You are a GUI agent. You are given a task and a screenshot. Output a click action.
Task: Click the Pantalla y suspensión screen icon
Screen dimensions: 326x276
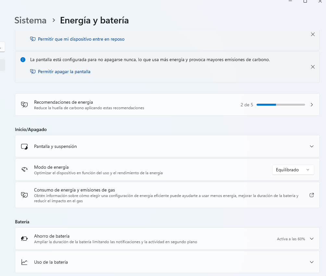tap(24, 147)
